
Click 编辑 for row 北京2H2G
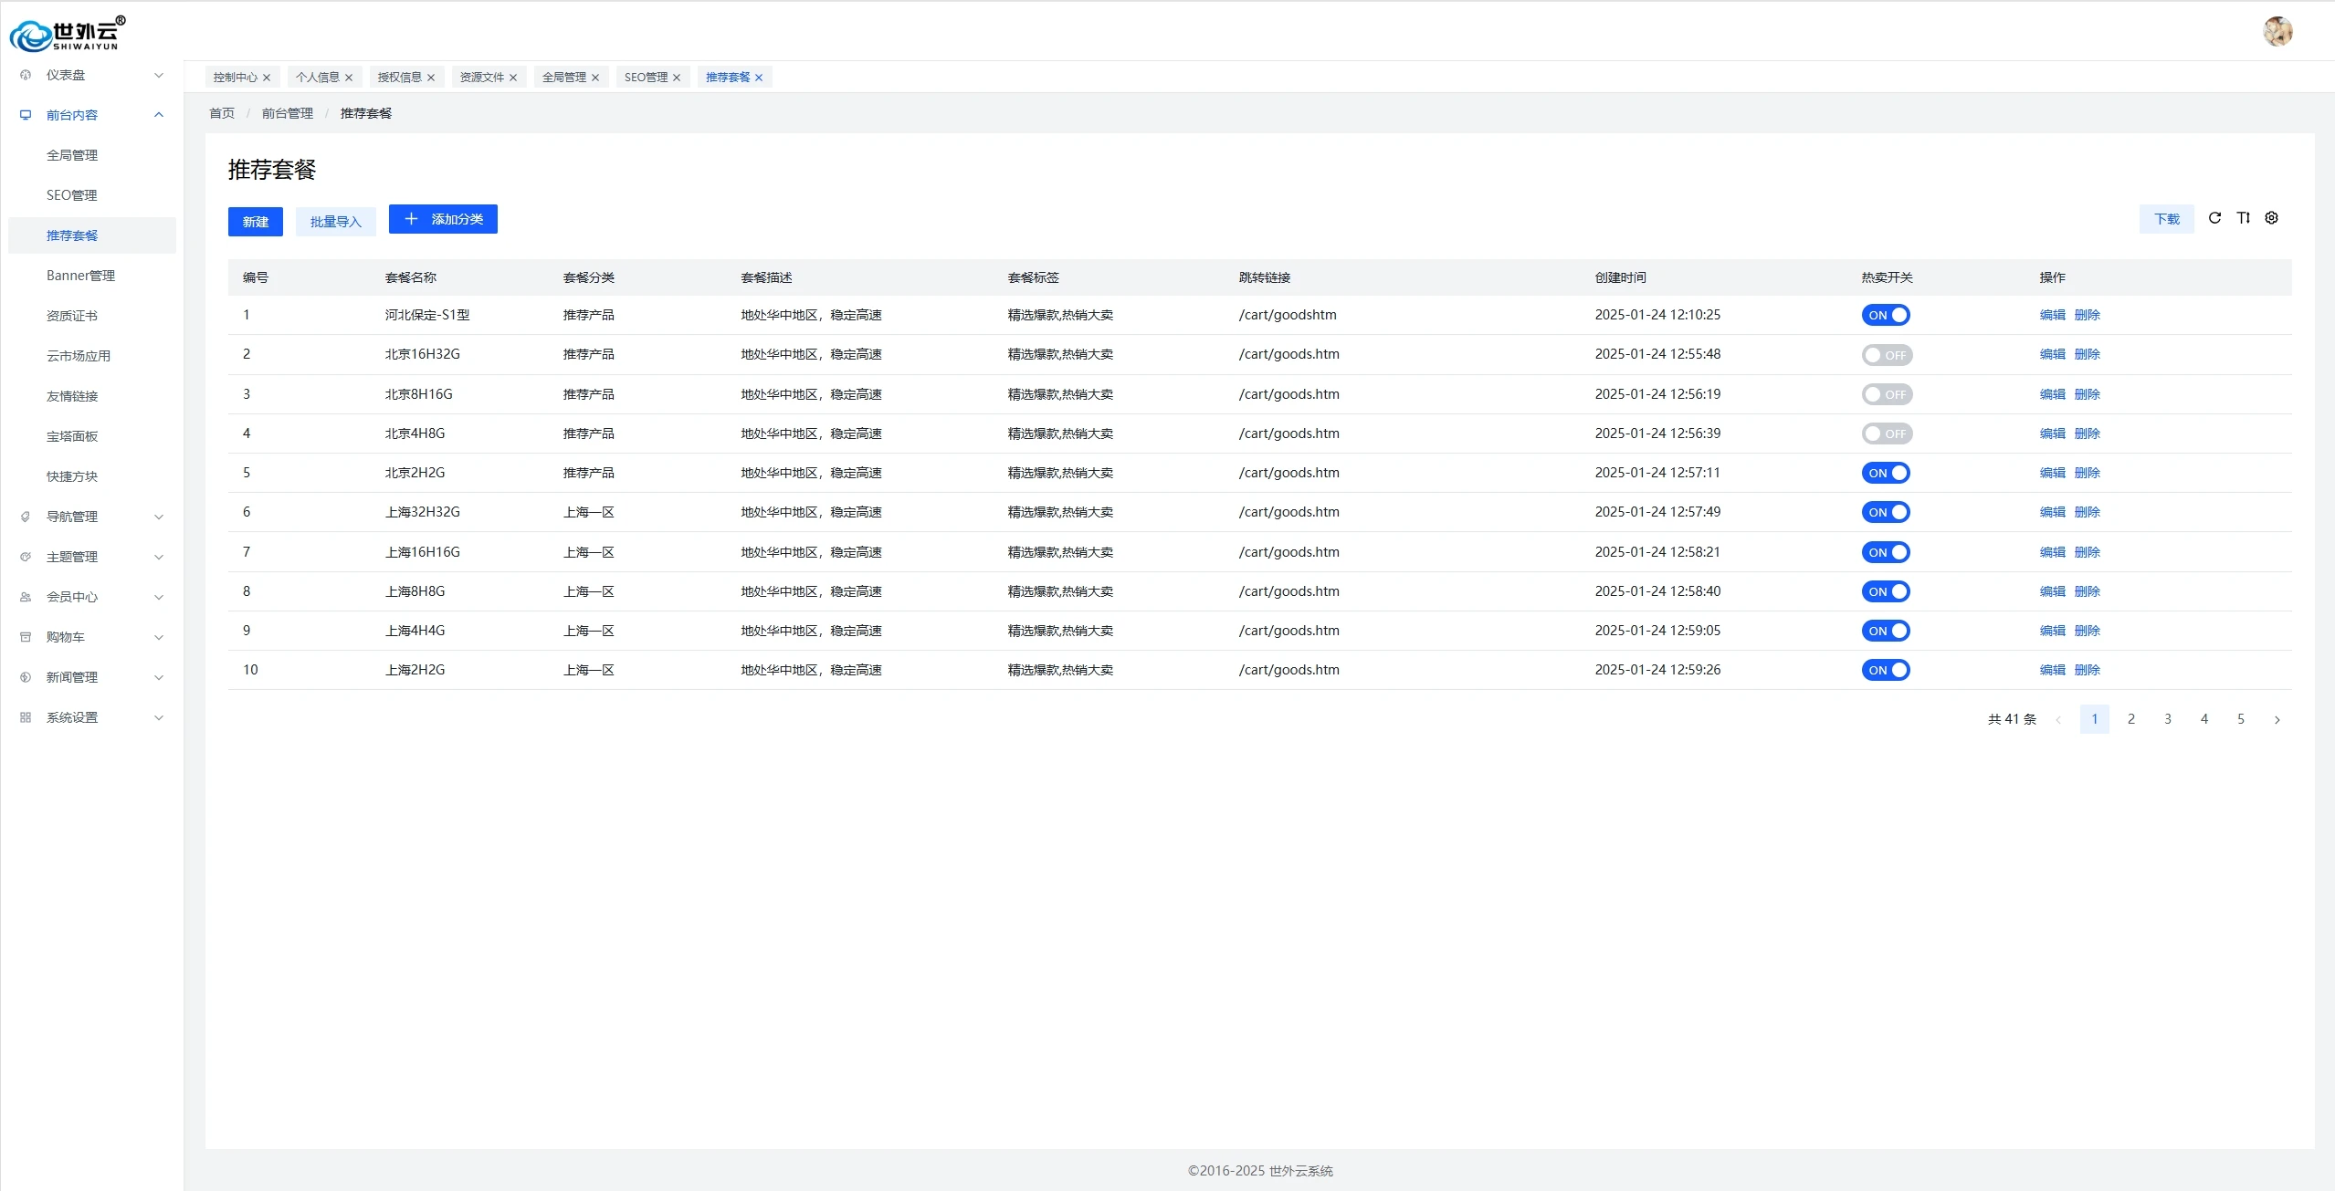click(x=2052, y=473)
